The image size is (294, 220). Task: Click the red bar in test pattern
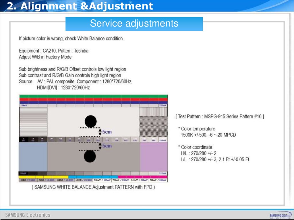[93, 100]
